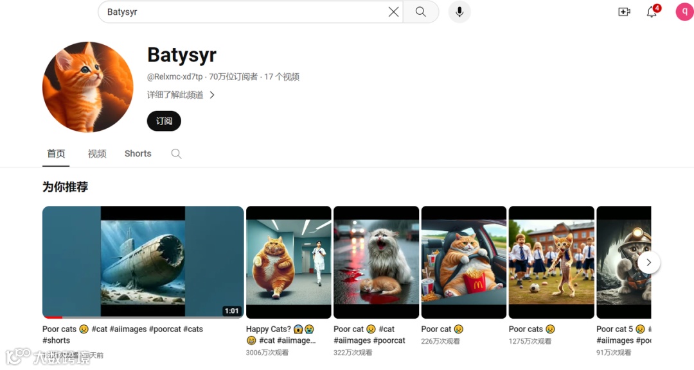The width and height of the screenshot is (694, 370).
Task: Switch to the 首页 tab
Action: tap(56, 154)
